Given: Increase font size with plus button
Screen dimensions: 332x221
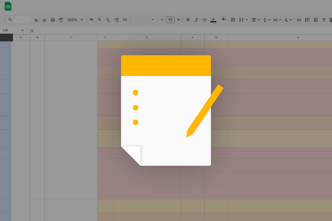Looking at the screenshot, I should coord(179,20).
